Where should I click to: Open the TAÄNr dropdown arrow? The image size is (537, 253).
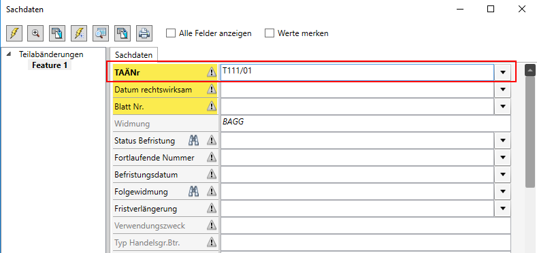pyautogui.click(x=503, y=73)
